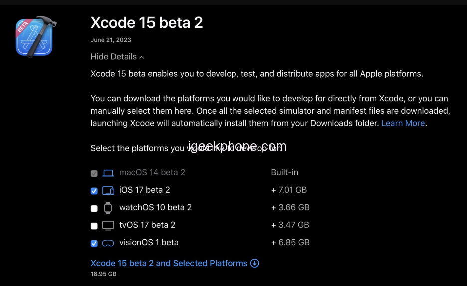Uncheck the iOS 17 beta 2 checkbox
467x286 pixels.
coord(94,191)
